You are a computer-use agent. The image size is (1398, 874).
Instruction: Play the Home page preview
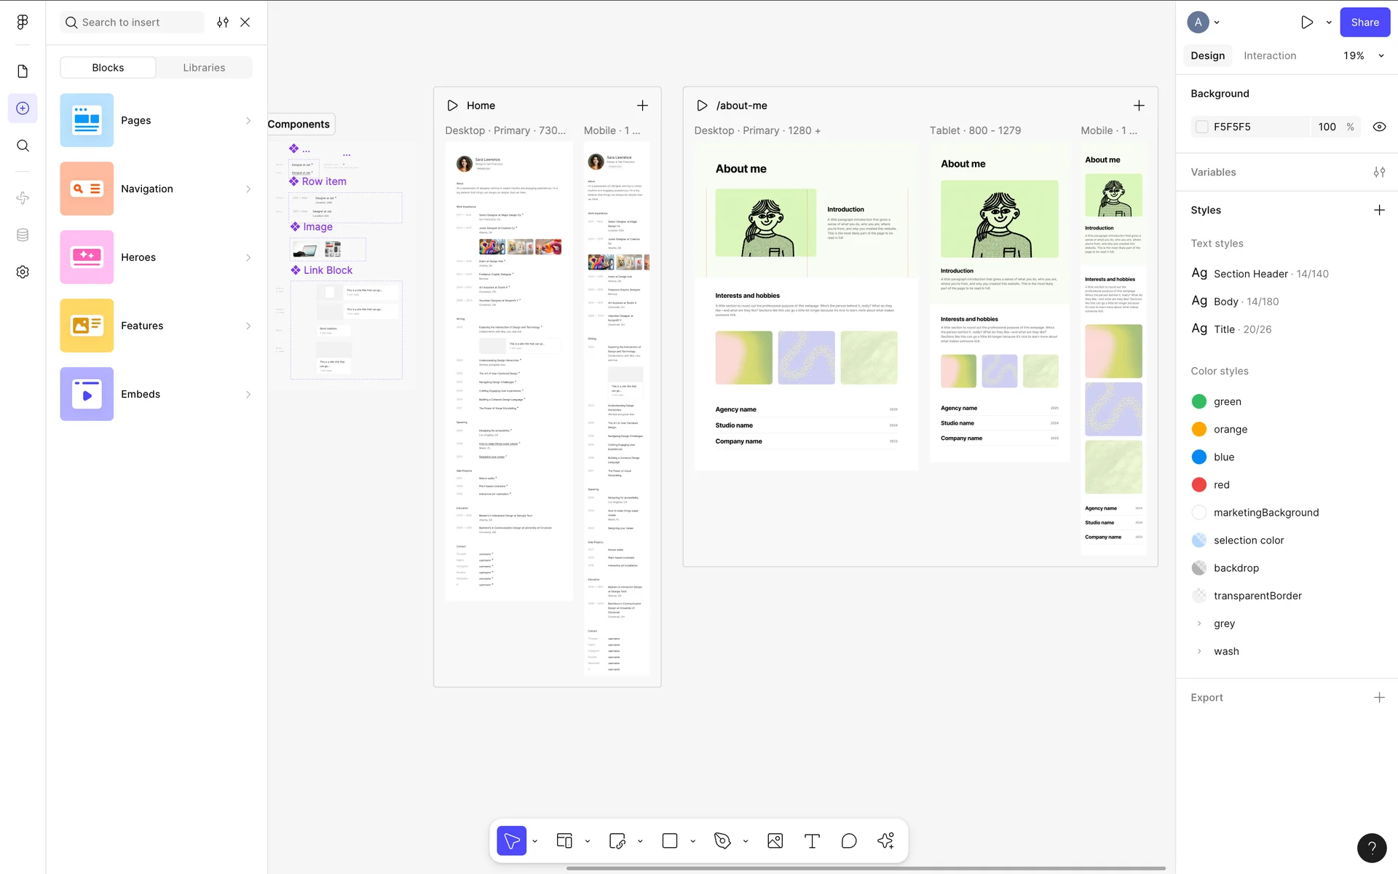click(x=452, y=106)
